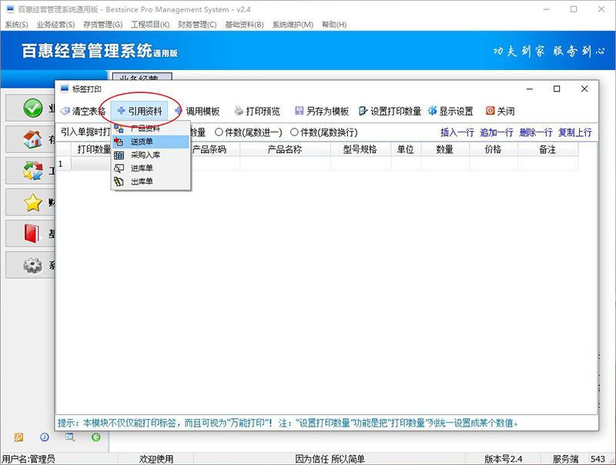Open the 工程项目(K) menu
The width and height of the screenshot is (616, 465).
[x=150, y=25]
